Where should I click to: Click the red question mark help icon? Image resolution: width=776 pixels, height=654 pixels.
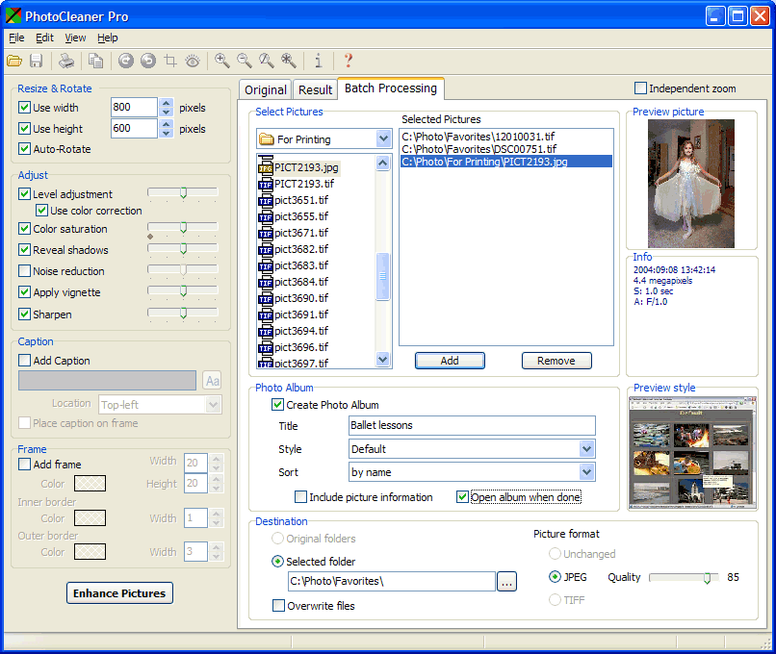[x=349, y=62]
